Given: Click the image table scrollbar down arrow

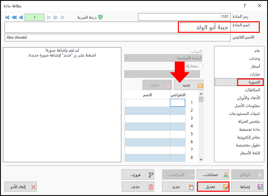Looking at the screenshot, I should pyautogui.click(x=201, y=160).
